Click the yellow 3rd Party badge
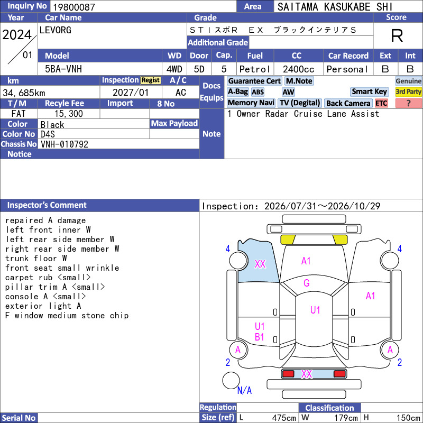423x423 pixels. pos(408,91)
